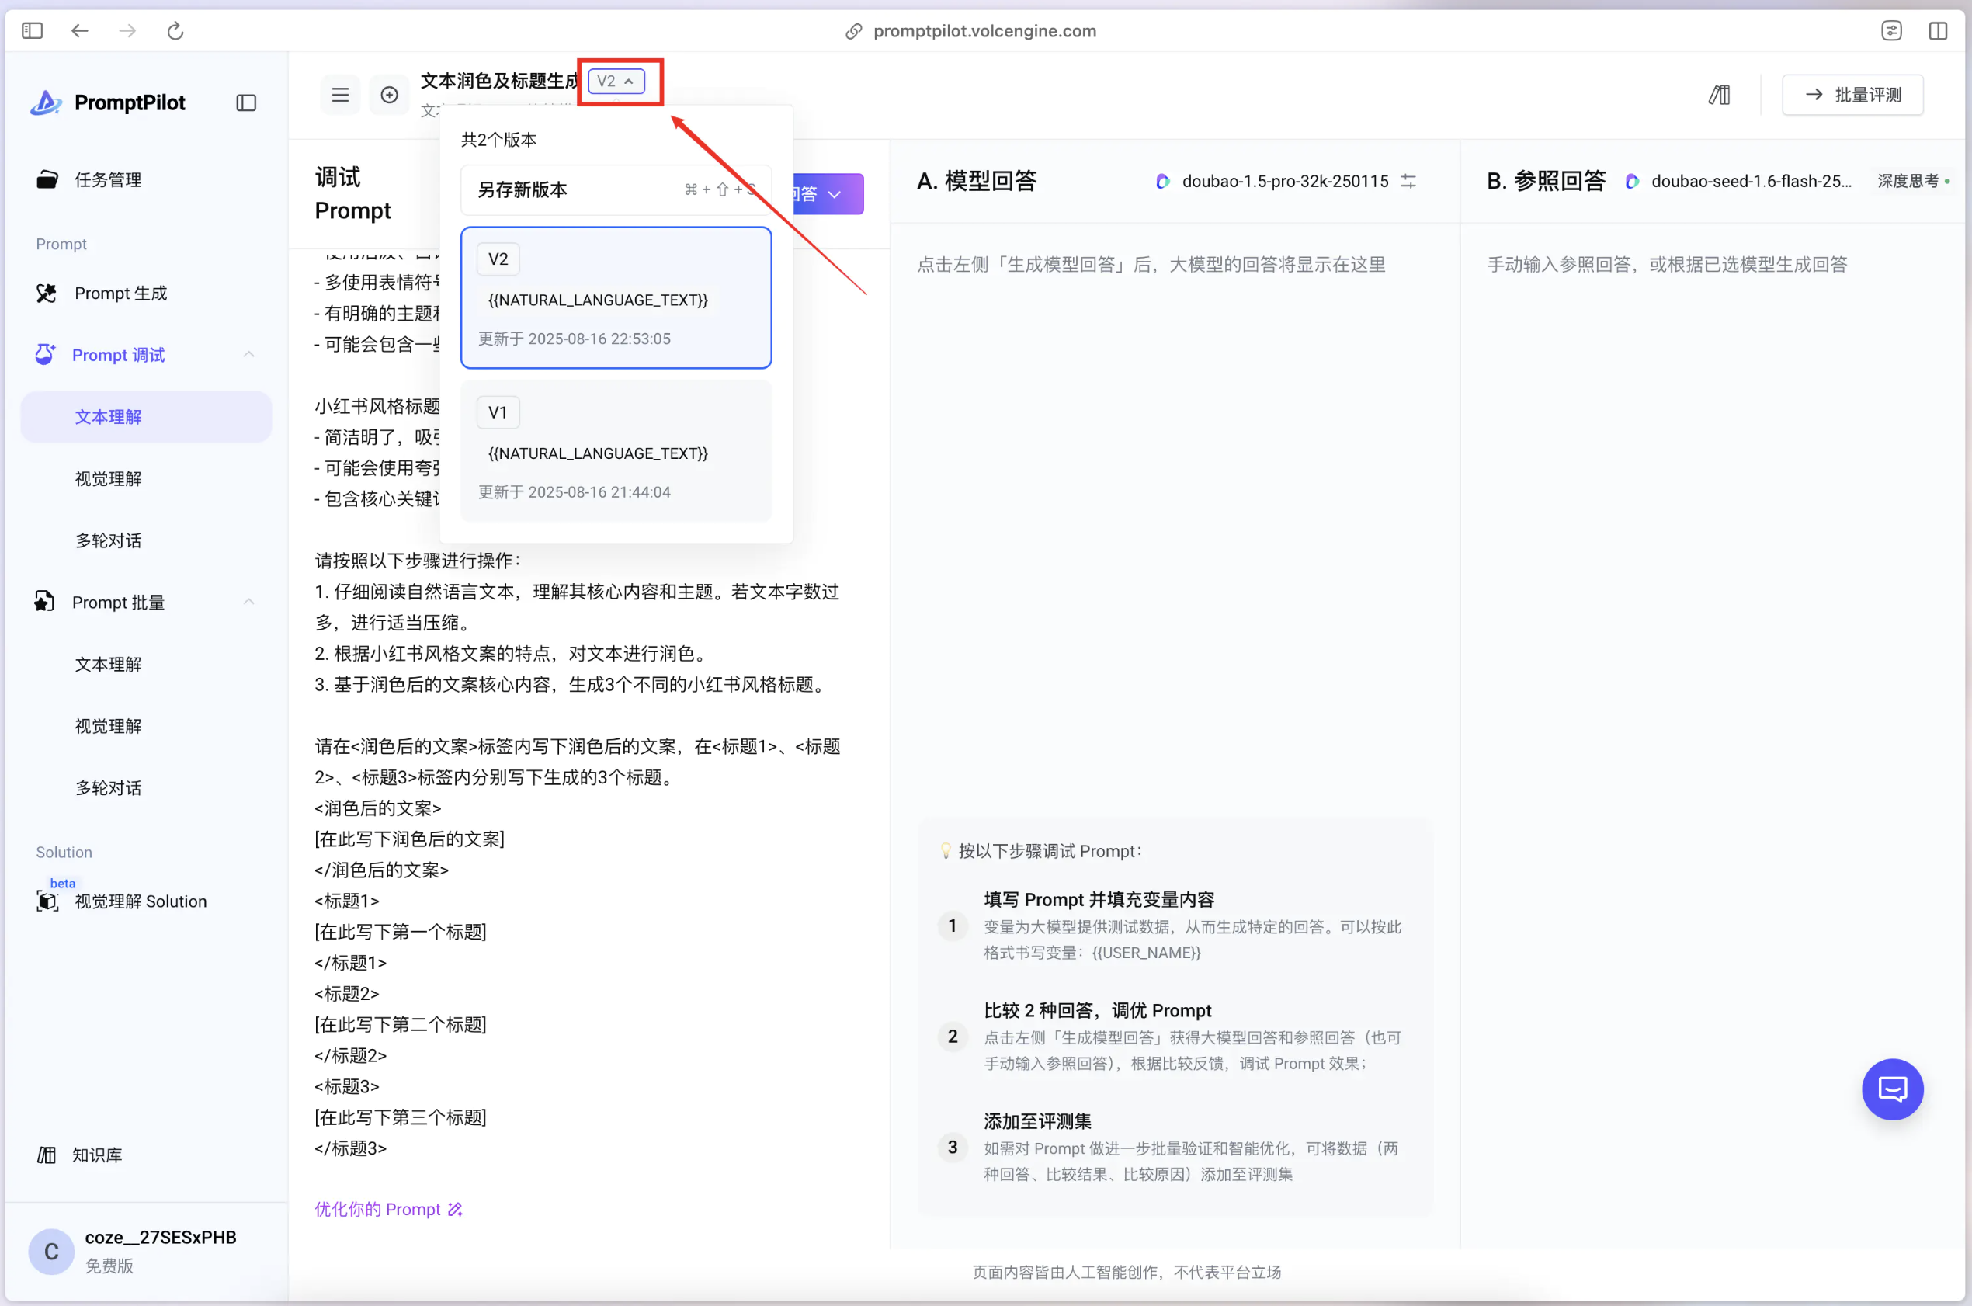Toggle the browser split view icon at top right
1972x1306 pixels.
click(1938, 31)
